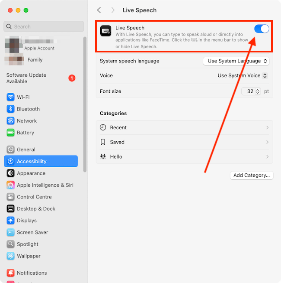Click the Saved bookmark icon
The height and width of the screenshot is (283, 281).
[103, 142]
